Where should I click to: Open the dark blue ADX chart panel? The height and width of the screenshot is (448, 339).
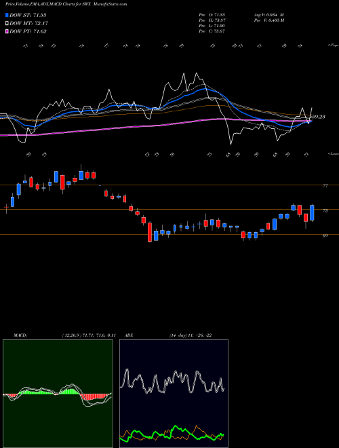(x=174, y=394)
